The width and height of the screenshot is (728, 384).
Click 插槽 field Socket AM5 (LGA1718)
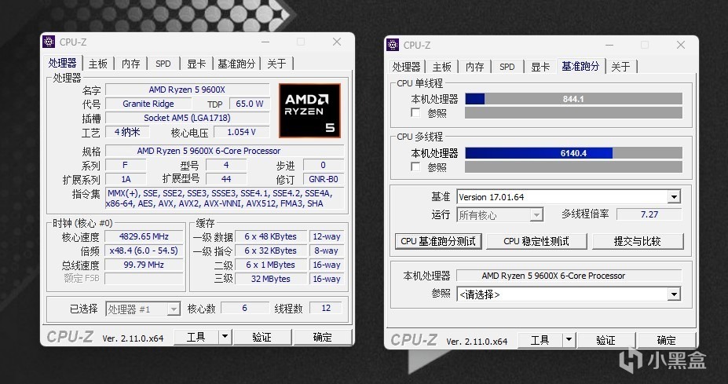point(187,118)
